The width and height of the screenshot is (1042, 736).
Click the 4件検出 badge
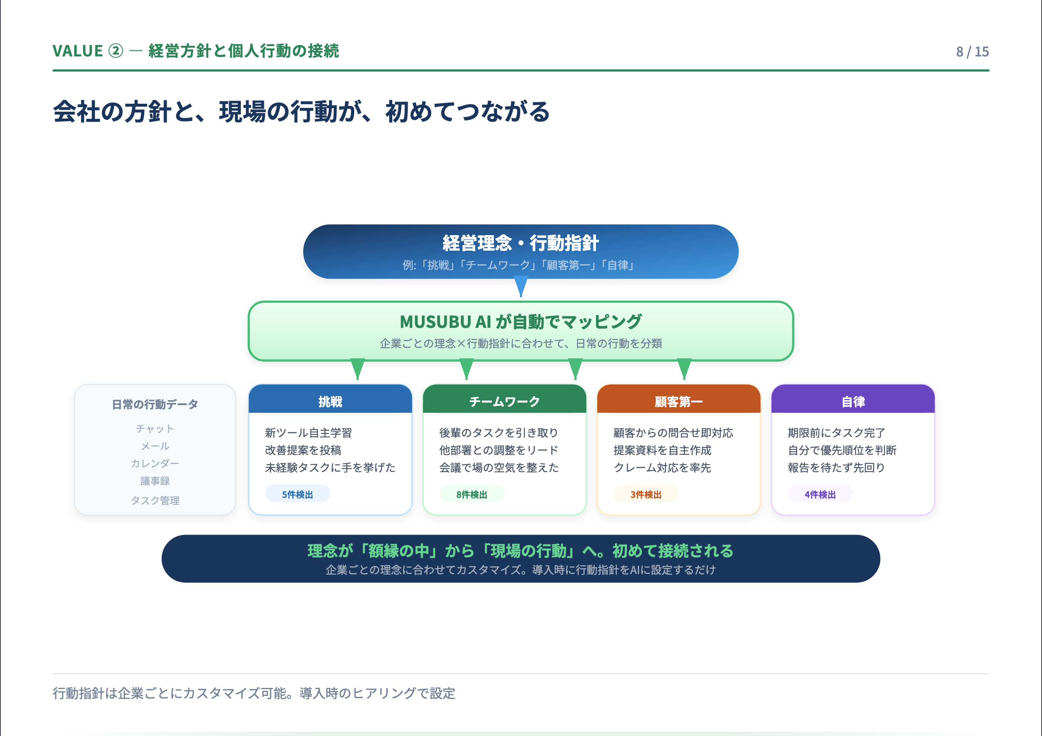pyautogui.click(x=820, y=494)
